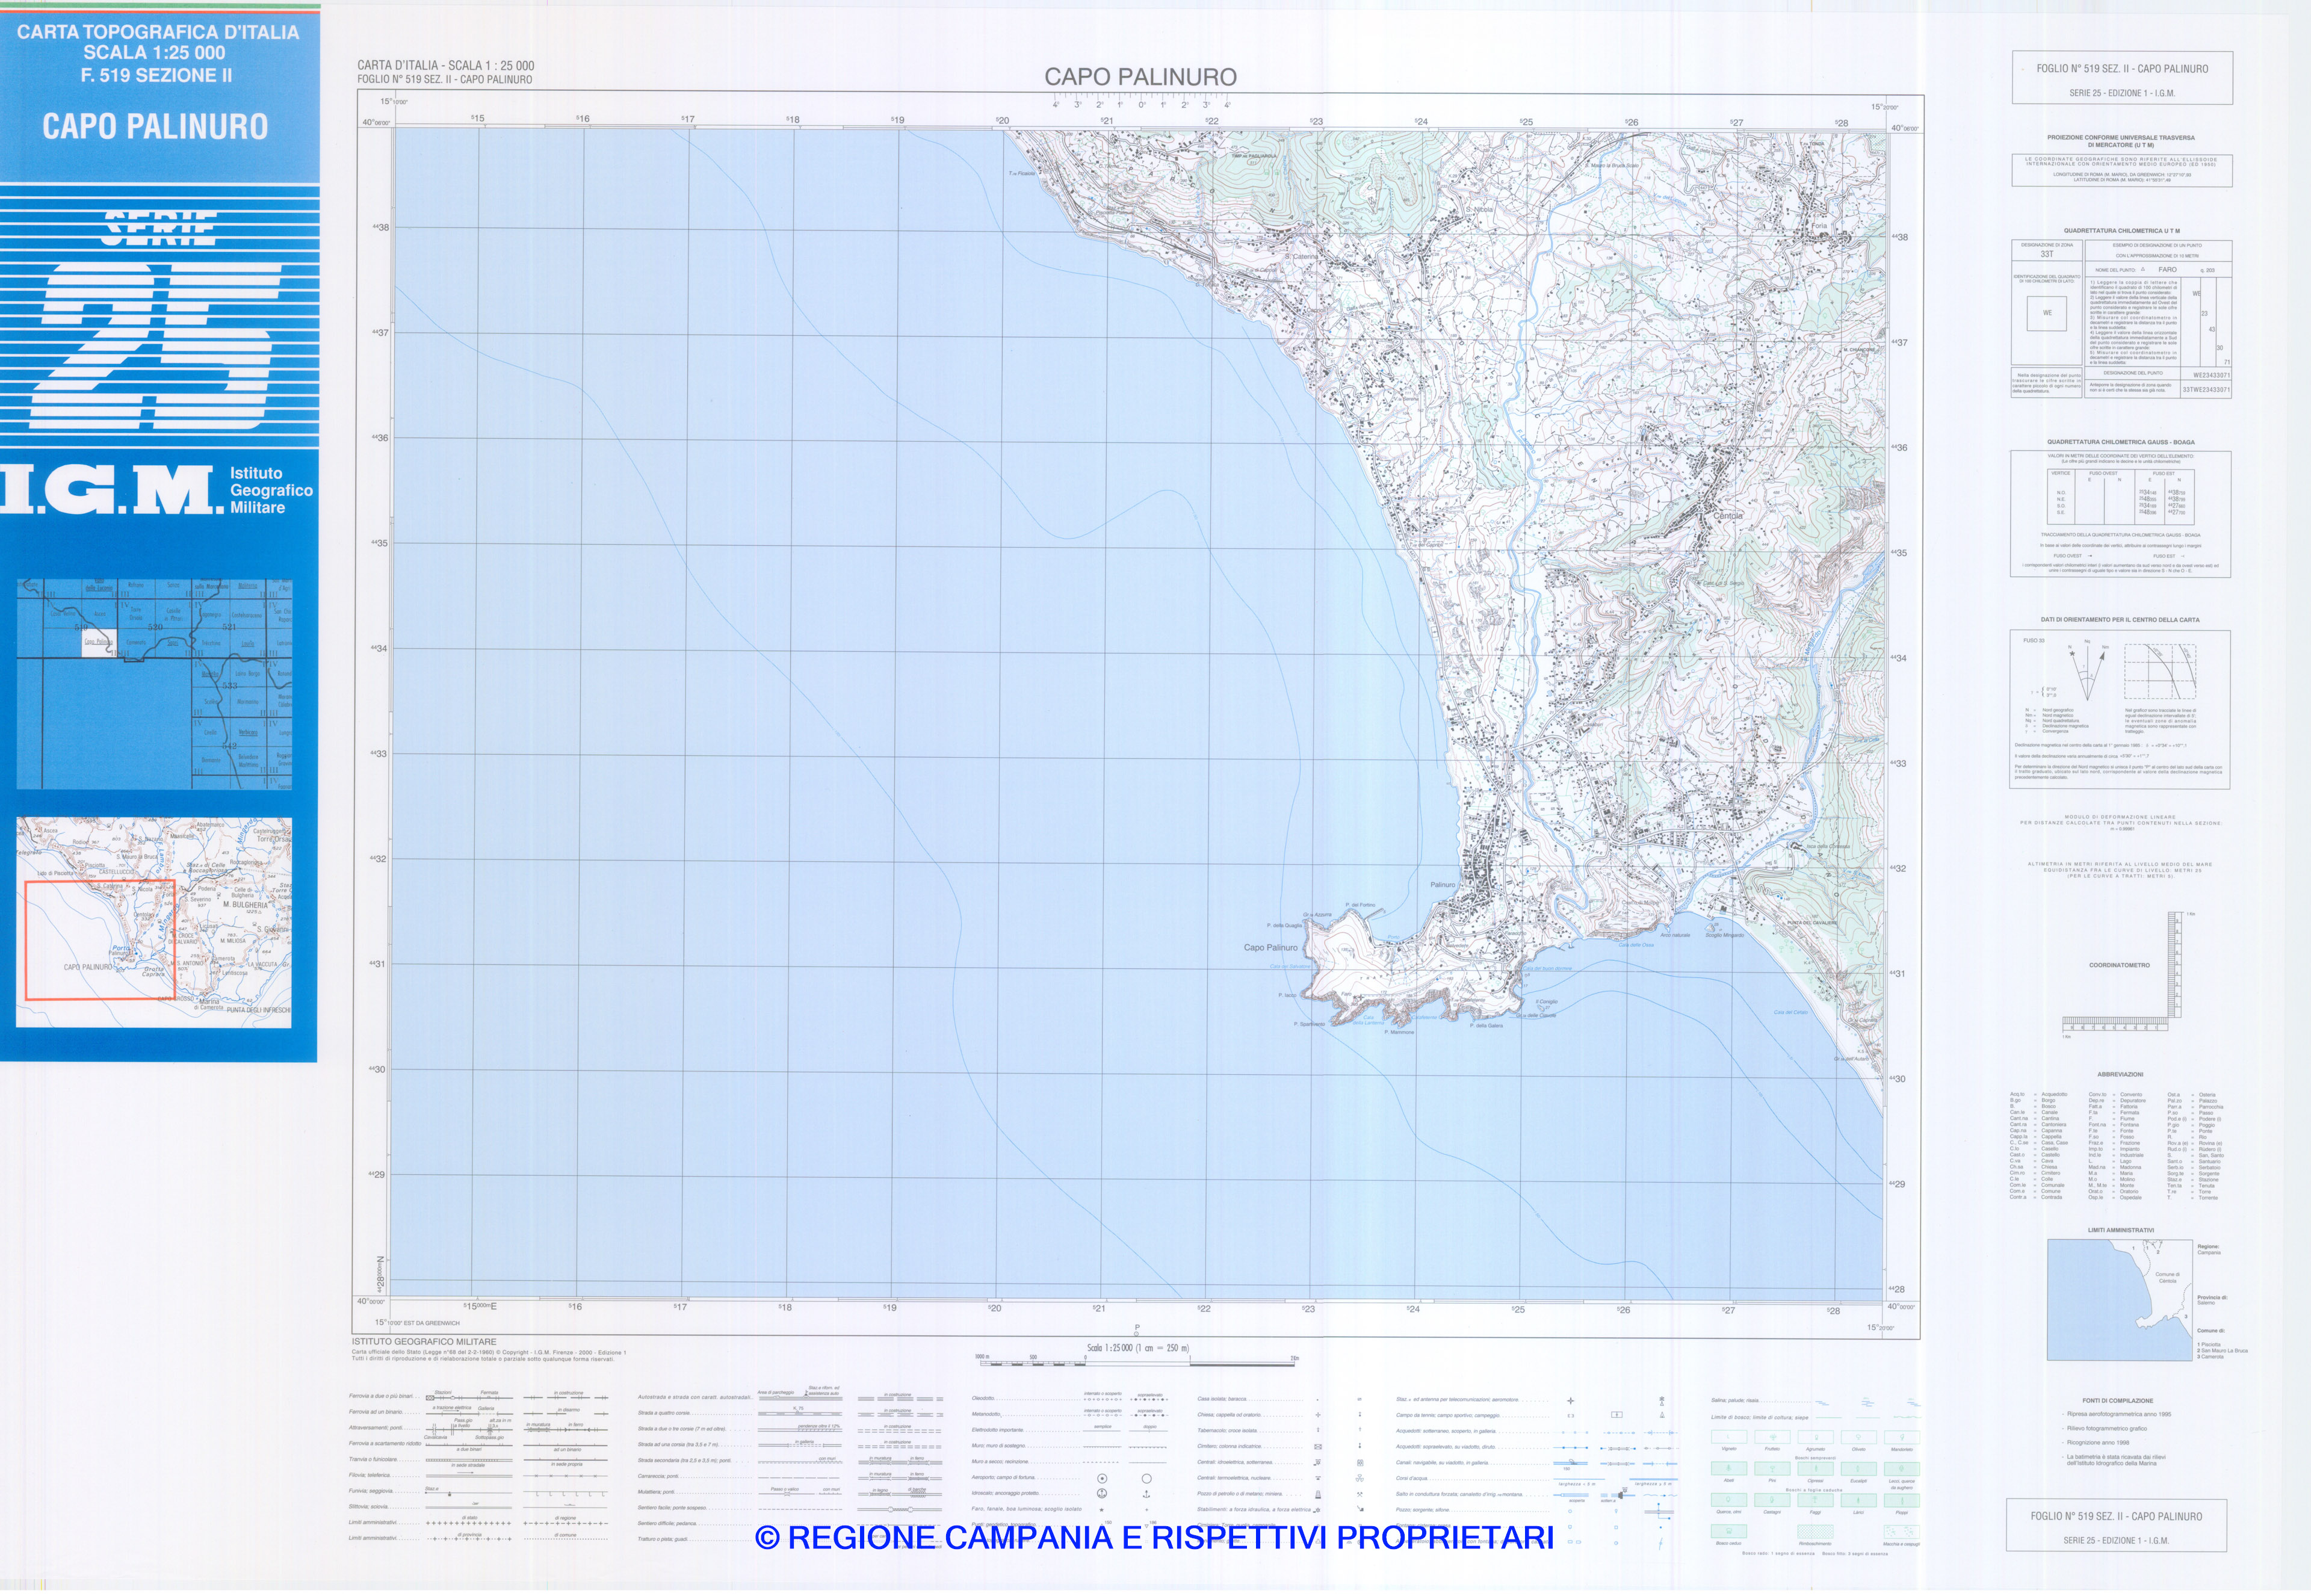Click the star symbol for Faro in the legend
This screenshot has width=2311, height=1596.
[1101, 1510]
